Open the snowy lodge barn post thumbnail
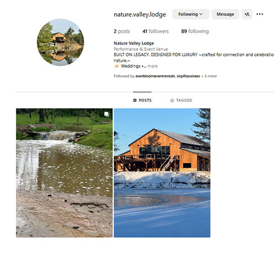Image resolution: width=274 pixels, height=274 pixels. (162, 173)
